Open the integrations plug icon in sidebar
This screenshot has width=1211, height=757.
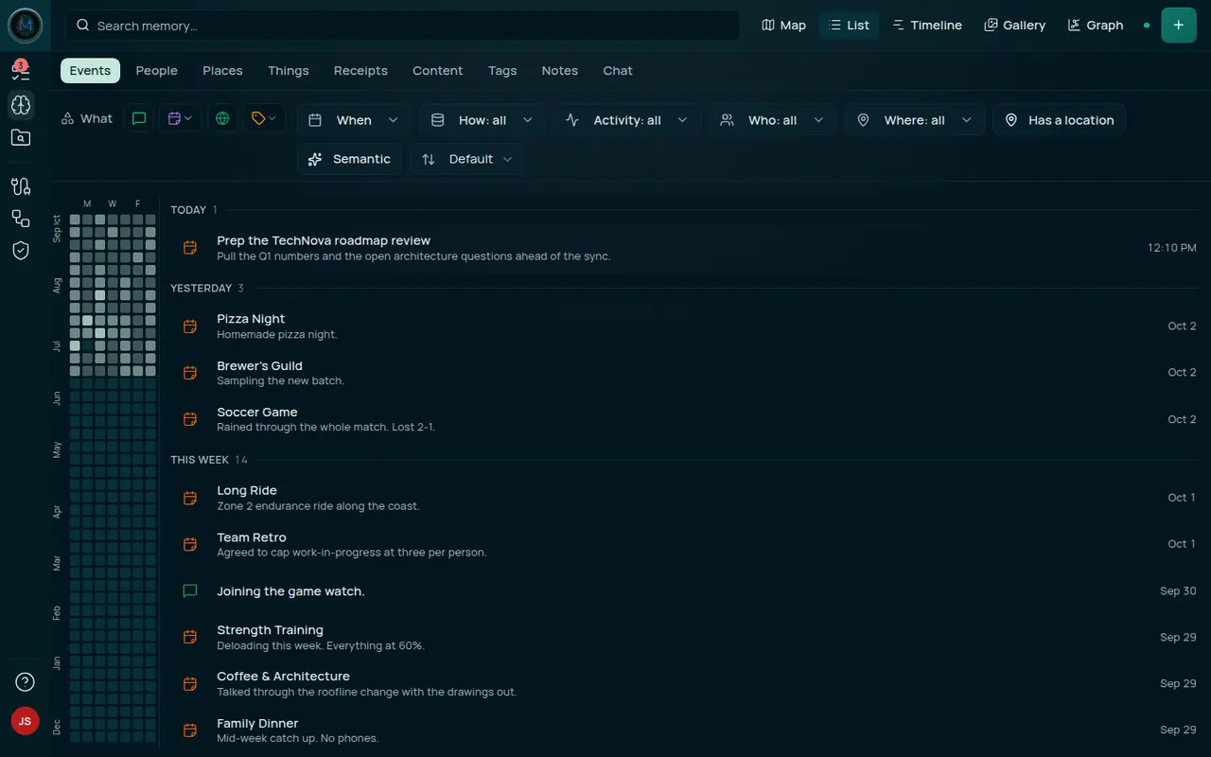click(21, 186)
